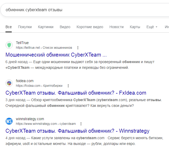Open the Winnstrategy CyberXTeam отзывы result

77,131
